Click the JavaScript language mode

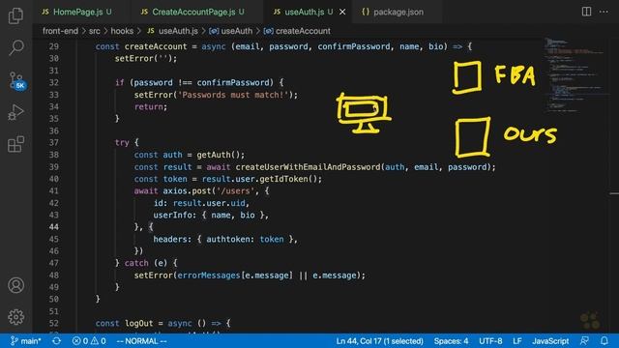click(550, 341)
